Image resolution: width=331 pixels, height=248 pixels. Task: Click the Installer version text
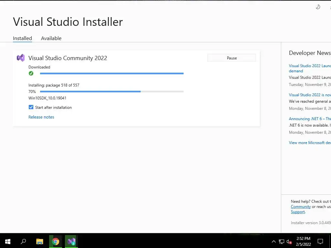coord(311,223)
